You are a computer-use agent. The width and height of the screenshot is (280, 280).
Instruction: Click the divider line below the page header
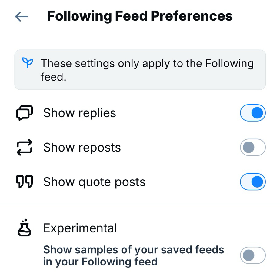[140, 35]
